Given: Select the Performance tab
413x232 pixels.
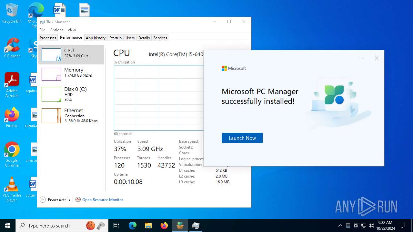Looking at the screenshot, I should pyautogui.click(x=71, y=37).
